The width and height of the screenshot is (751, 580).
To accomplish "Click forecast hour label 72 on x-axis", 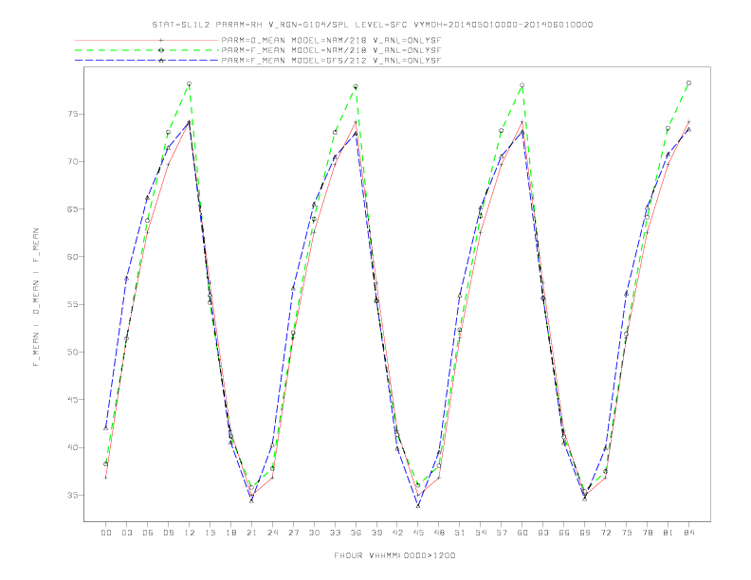I will pyautogui.click(x=605, y=533).
